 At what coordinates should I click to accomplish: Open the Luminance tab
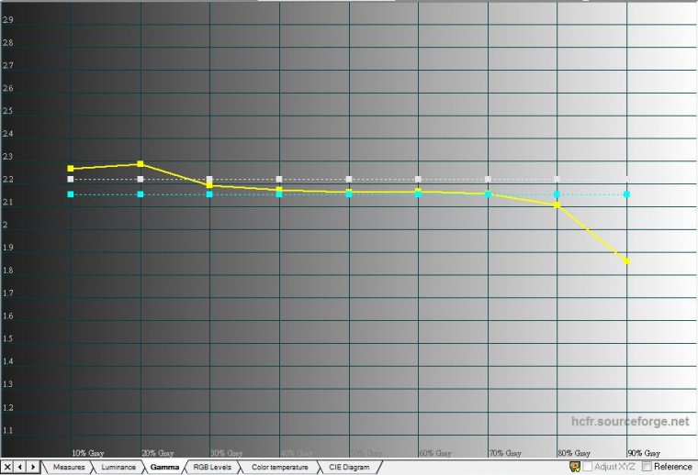pyautogui.click(x=118, y=467)
